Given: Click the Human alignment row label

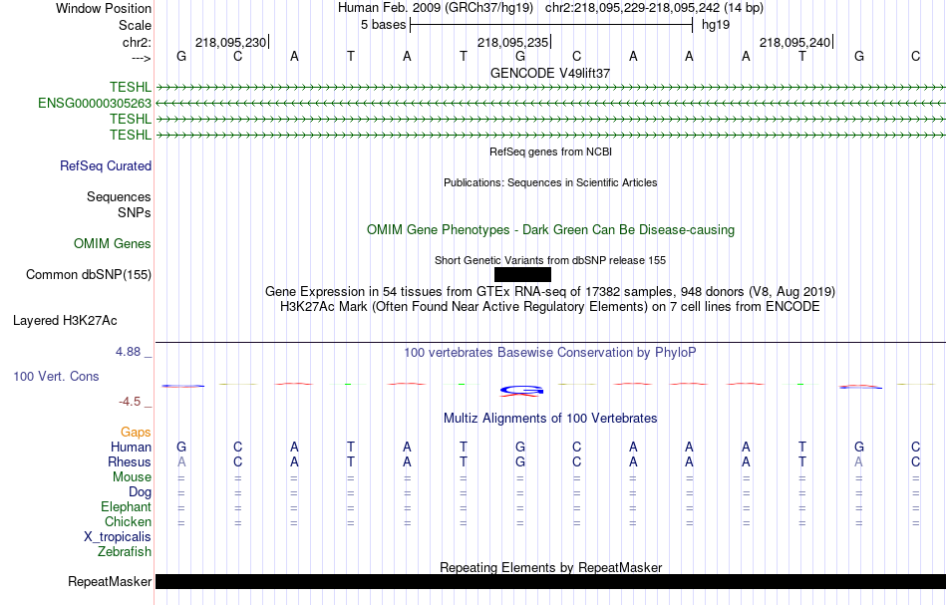Looking at the screenshot, I should [131, 448].
